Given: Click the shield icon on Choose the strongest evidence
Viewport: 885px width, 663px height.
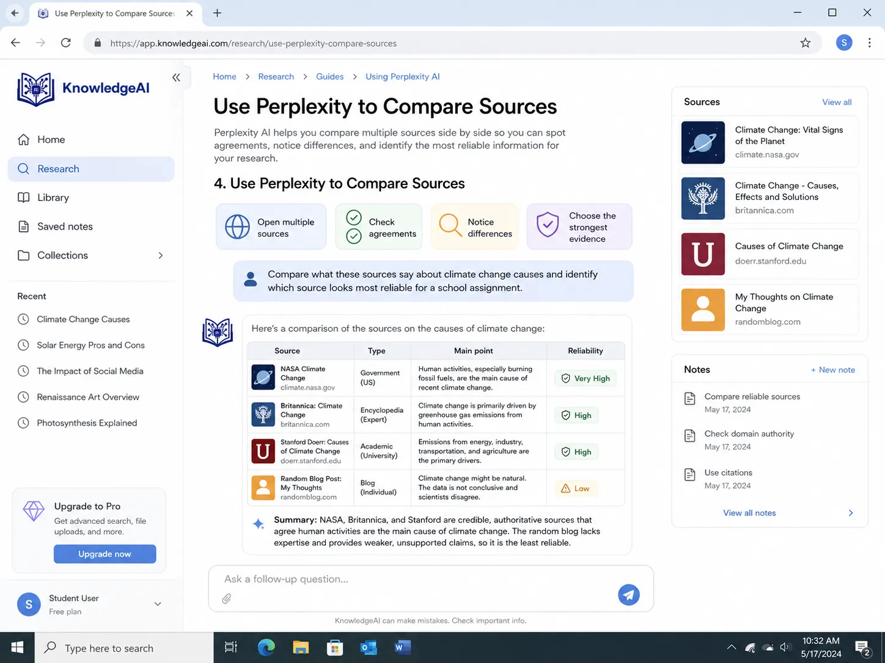Looking at the screenshot, I should [x=547, y=225].
